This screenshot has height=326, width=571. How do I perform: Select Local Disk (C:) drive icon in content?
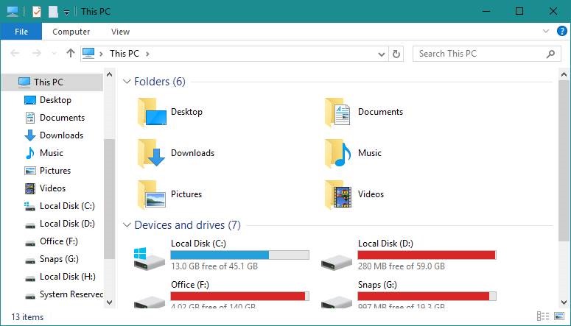point(150,258)
